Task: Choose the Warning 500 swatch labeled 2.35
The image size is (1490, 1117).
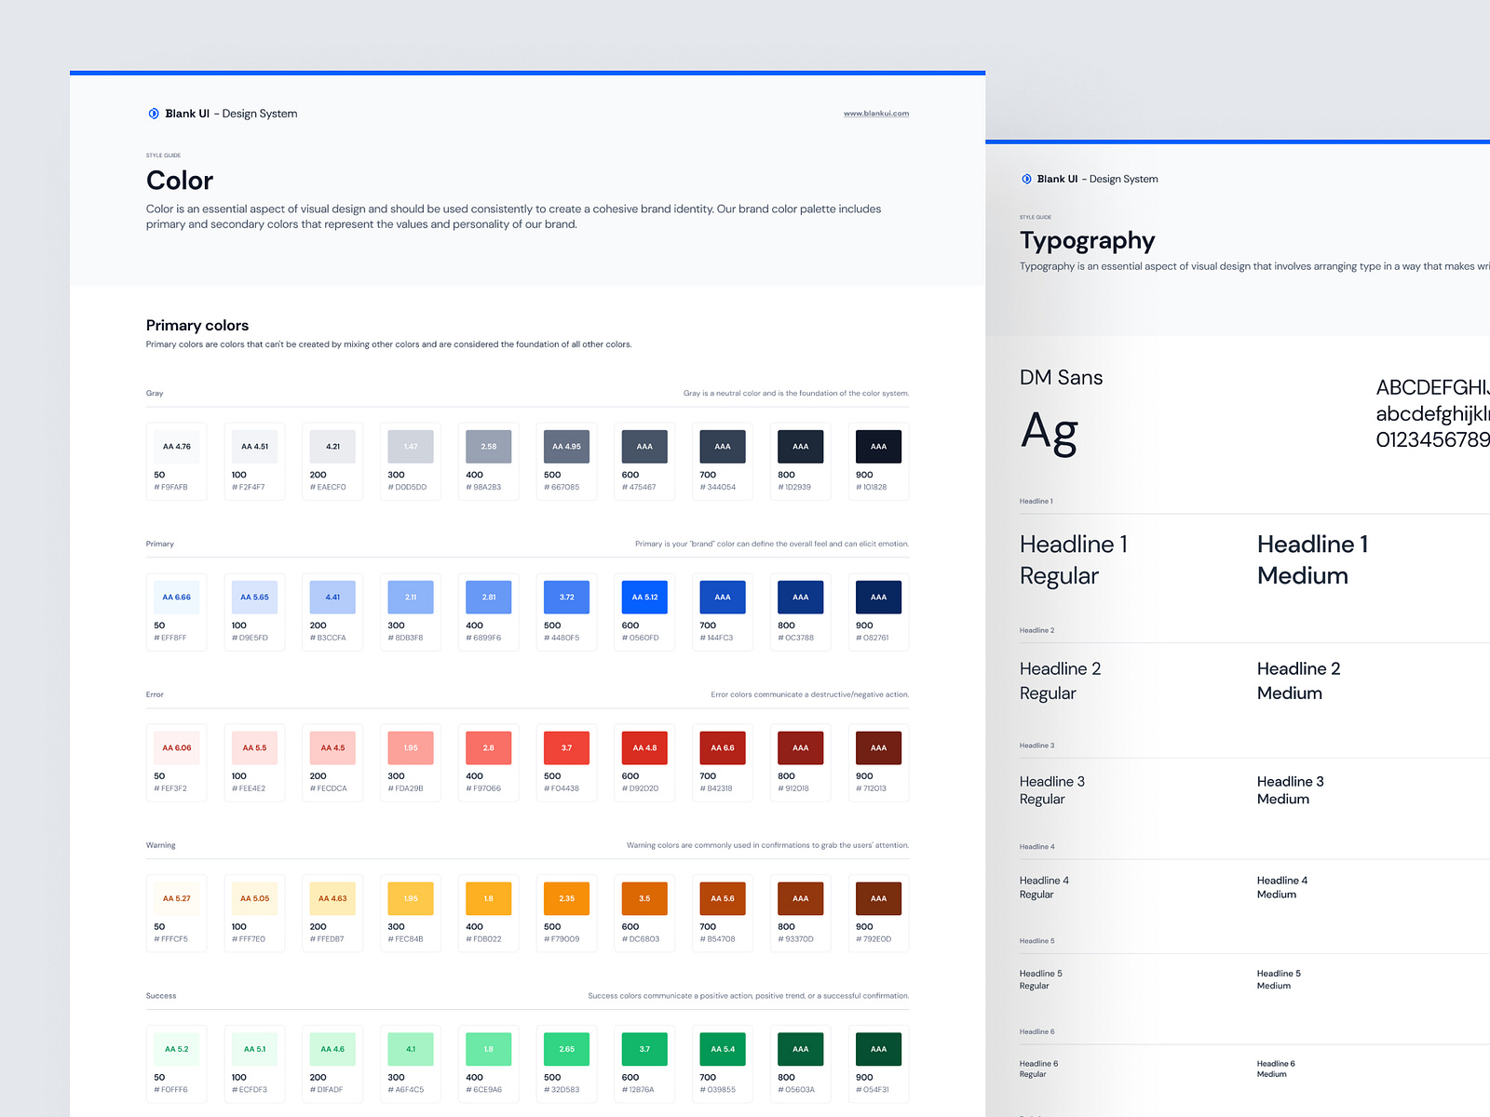Action: click(567, 899)
